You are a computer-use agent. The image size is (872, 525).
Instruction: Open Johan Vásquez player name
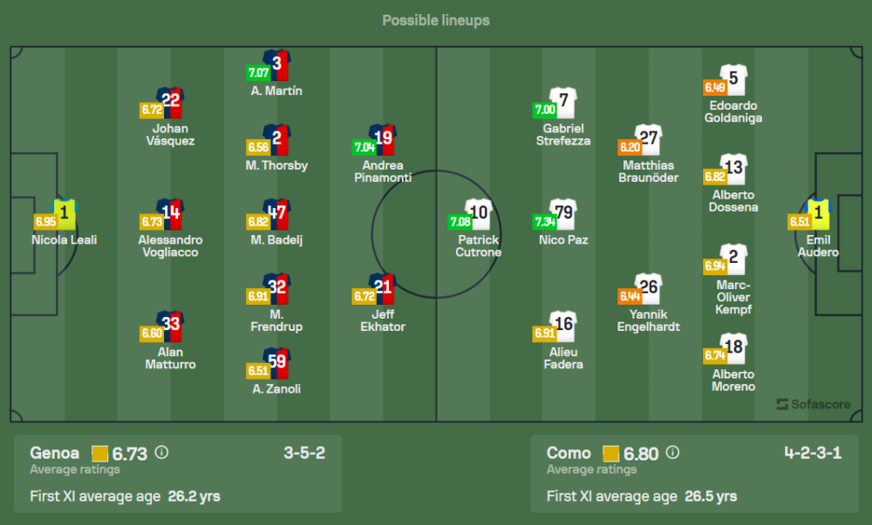pos(170,135)
